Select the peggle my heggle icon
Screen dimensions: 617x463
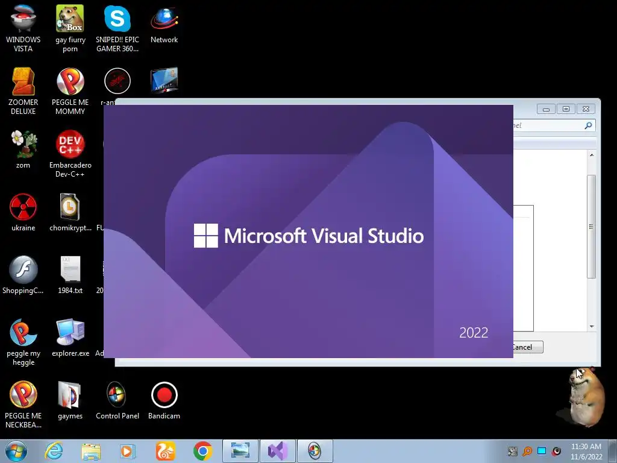click(23, 342)
